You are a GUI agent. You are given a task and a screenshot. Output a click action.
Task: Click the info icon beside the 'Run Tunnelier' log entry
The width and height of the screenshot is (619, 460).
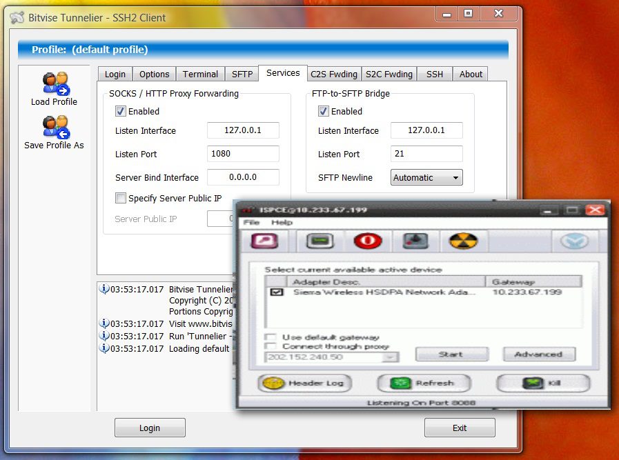tap(104, 335)
